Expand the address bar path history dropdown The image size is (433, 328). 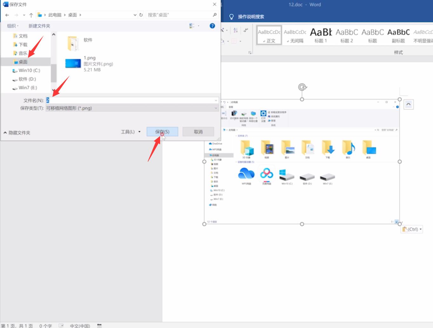tap(135, 15)
